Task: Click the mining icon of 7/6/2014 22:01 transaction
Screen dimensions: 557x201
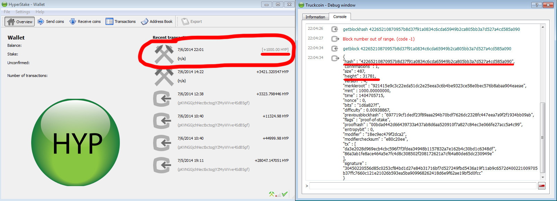Action: click(x=164, y=54)
